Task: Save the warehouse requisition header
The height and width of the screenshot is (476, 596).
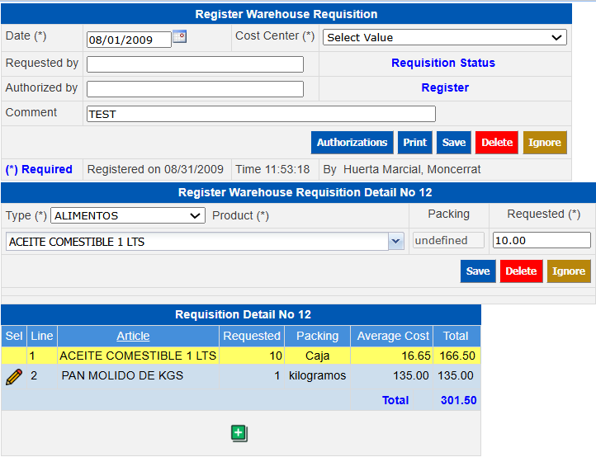Action: click(453, 143)
